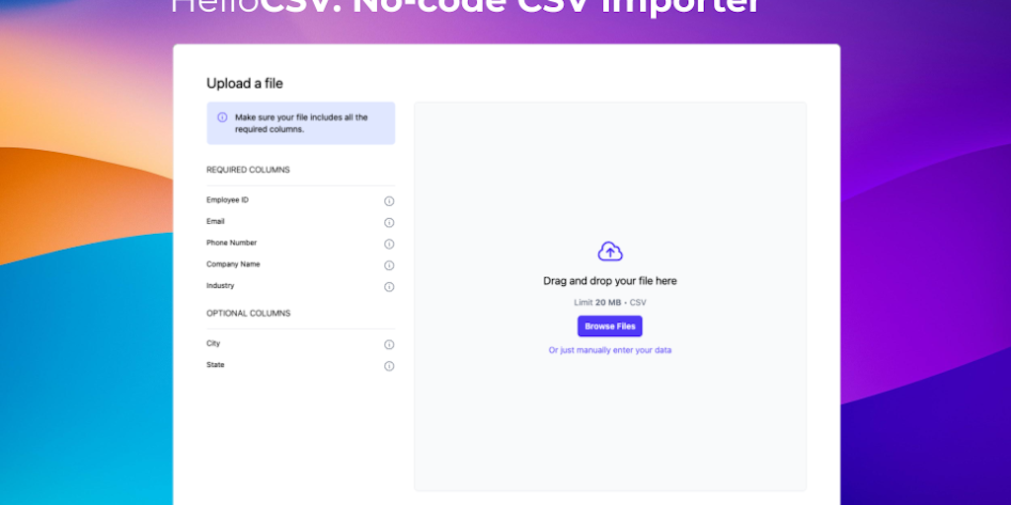
Task: Click the Phone Number column label
Action: [x=231, y=243]
